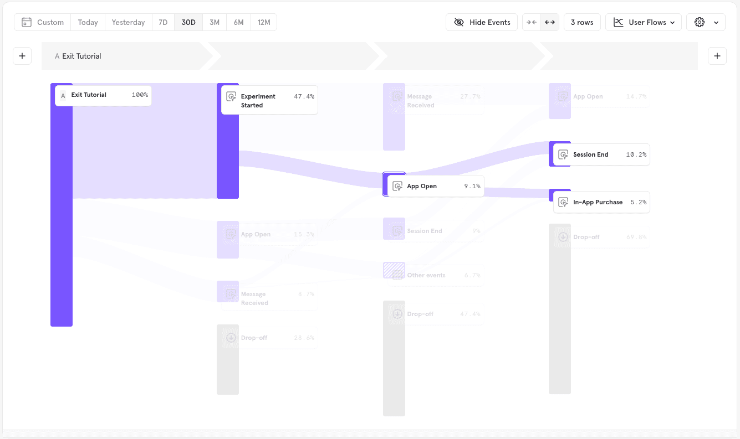The width and height of the screenshot is (740, 439).
Task: Click the Yesterday date button
Action: (128, 22)
